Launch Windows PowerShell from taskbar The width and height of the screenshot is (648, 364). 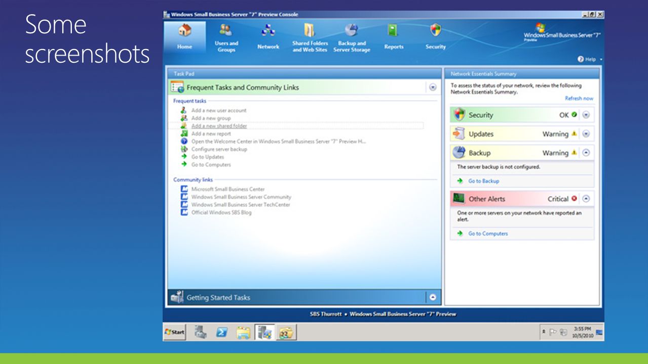tap(222, 332)
